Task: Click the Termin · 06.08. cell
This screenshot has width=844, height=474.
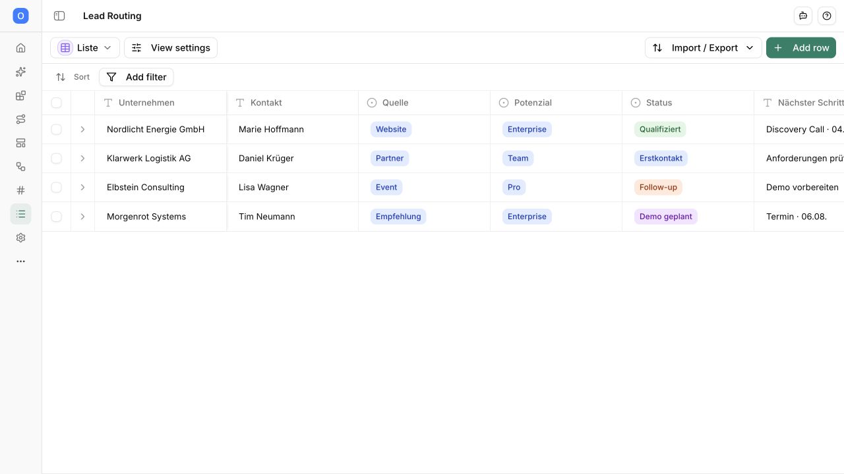Action: (x=799, y=217)
